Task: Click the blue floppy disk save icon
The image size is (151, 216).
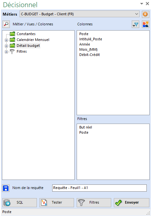Action: [6, 188]
